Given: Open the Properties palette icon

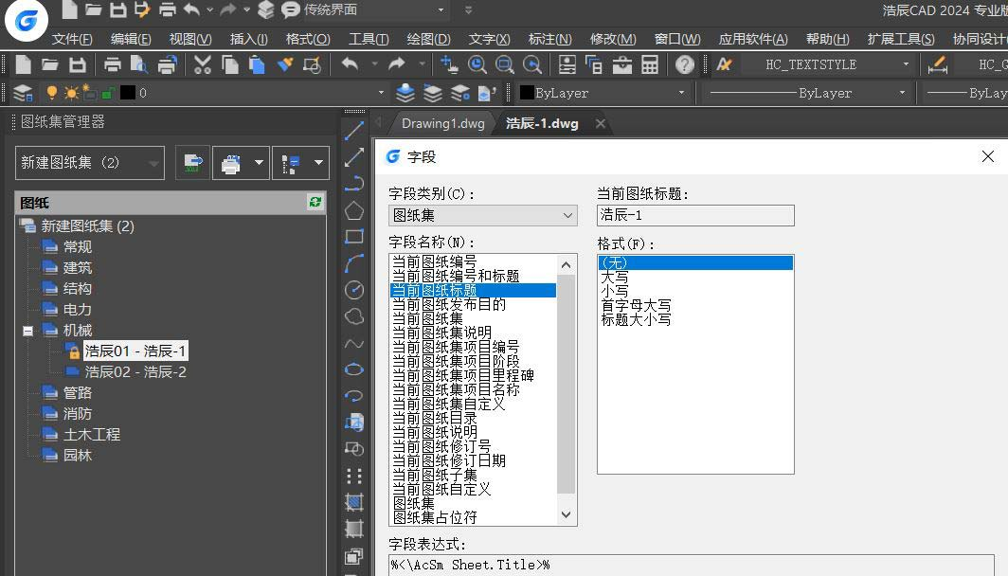Looking at the screenshot, I should click(567, 64).
